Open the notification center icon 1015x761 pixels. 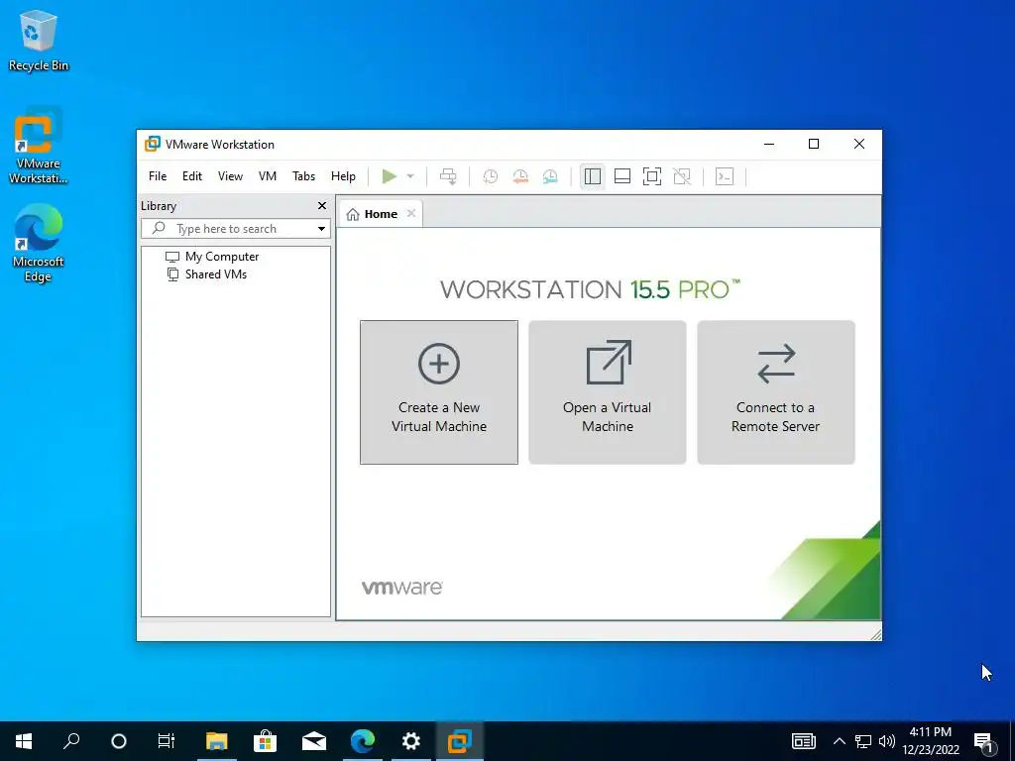coord(984,741)
